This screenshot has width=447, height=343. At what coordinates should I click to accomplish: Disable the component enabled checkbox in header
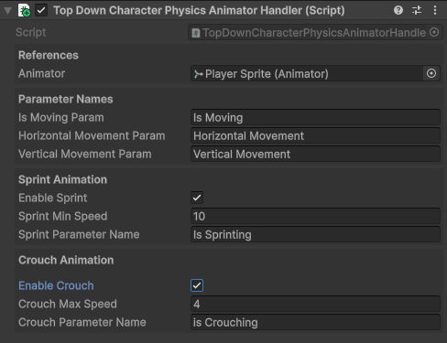(x=41, y=11)
